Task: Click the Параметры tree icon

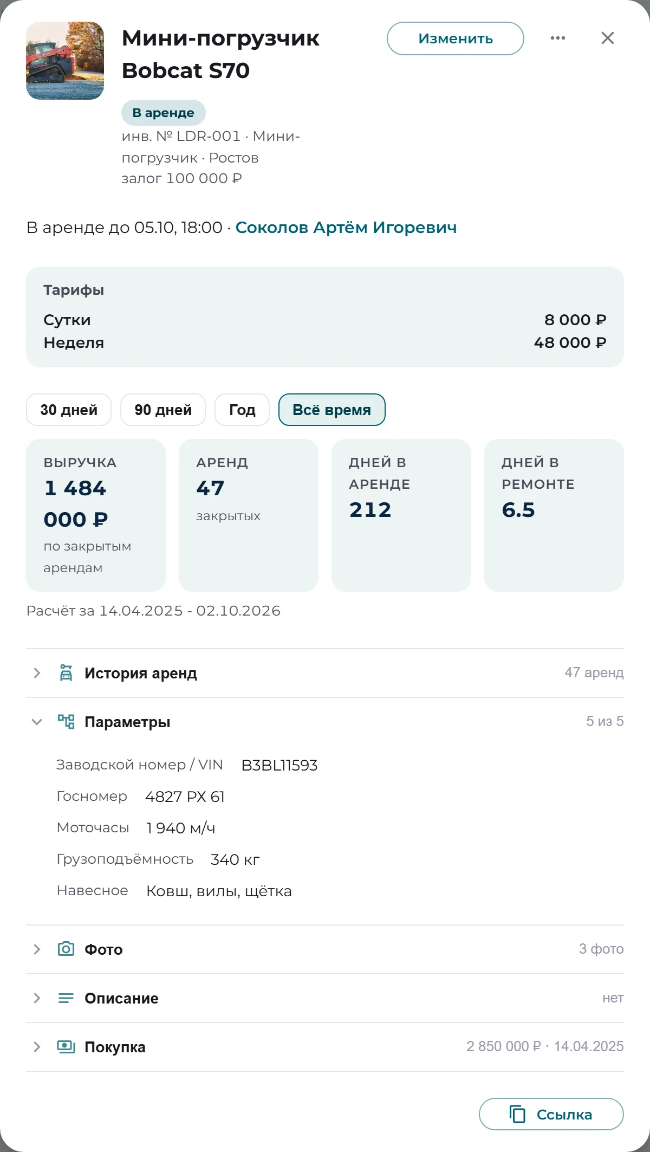Action: click(x=66, y=721)
